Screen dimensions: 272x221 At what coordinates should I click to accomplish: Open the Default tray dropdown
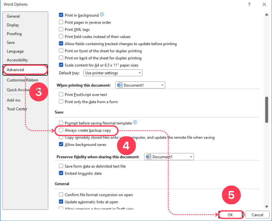[x=112, y=73]
